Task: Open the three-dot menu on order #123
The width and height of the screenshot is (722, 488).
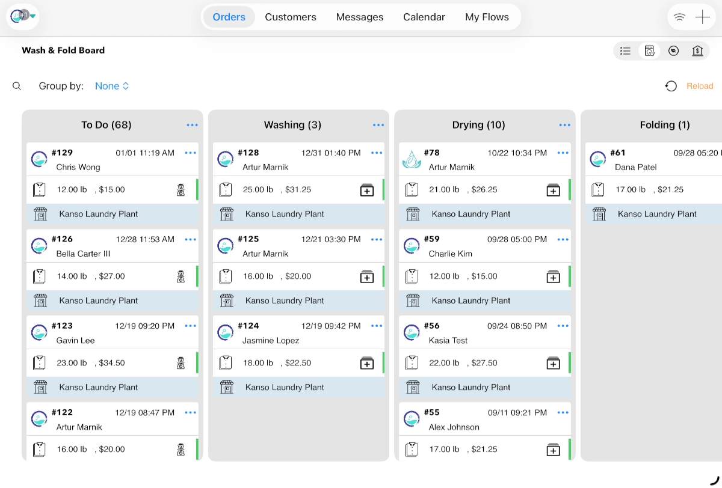Action: pos(190,325)
